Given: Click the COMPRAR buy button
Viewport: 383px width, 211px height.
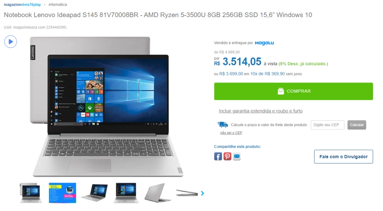Looking at the screenshot, I should 293,91.
